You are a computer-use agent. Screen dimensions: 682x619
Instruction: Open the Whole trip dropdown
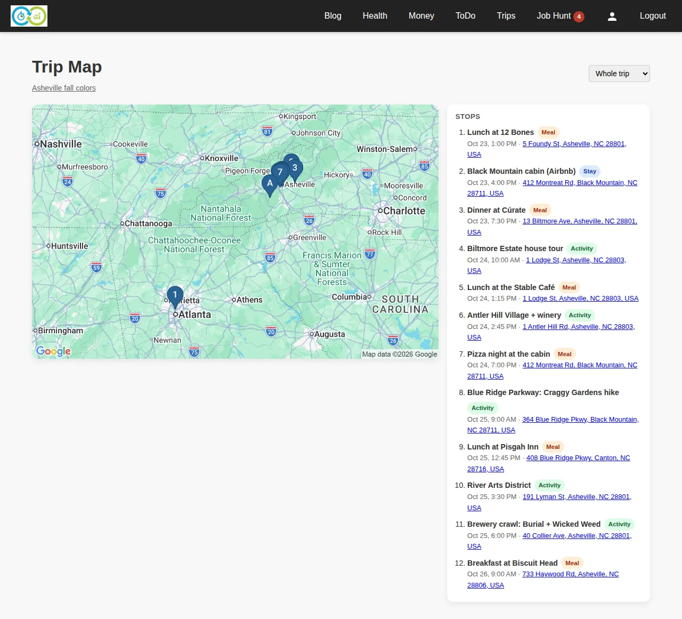click(x=619, y=74)
